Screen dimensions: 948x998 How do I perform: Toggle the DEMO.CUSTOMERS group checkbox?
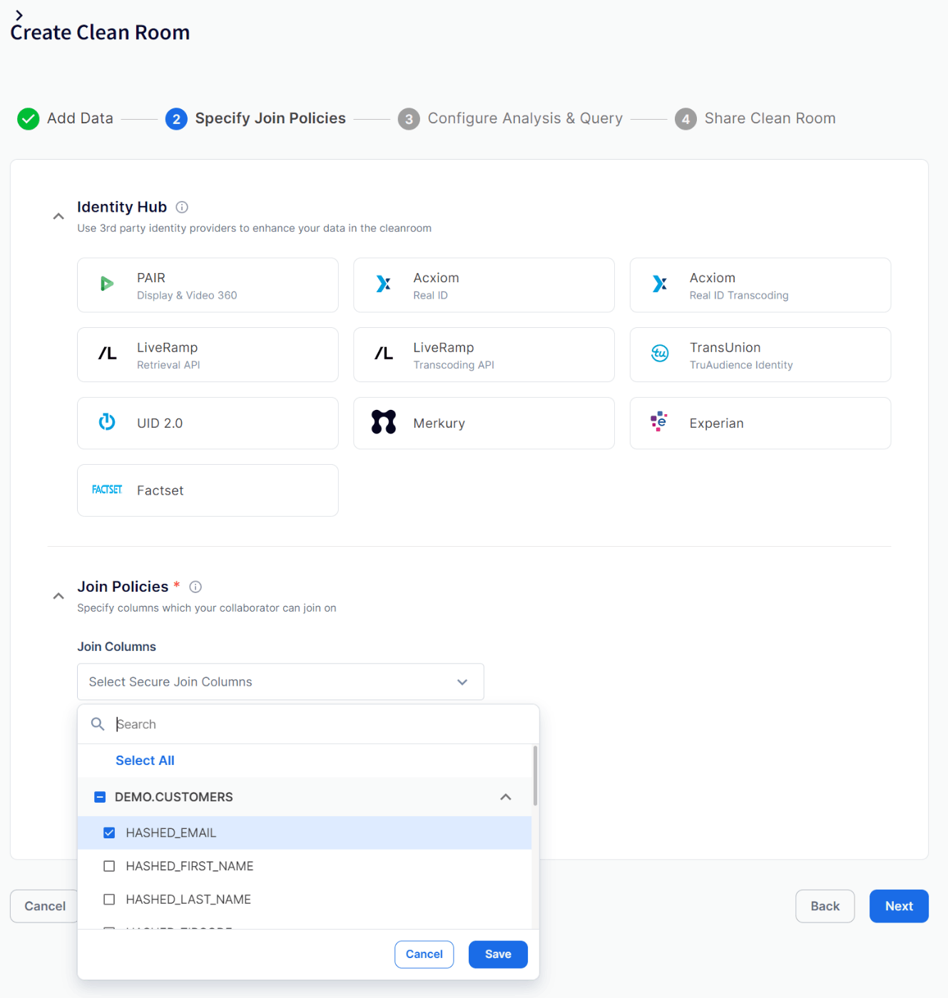coord(100,797)
